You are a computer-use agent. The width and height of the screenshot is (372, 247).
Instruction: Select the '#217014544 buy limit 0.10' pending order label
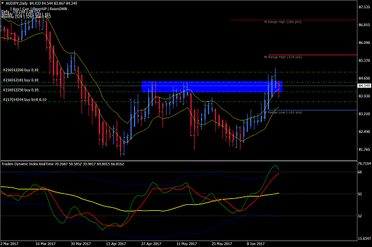24,100
